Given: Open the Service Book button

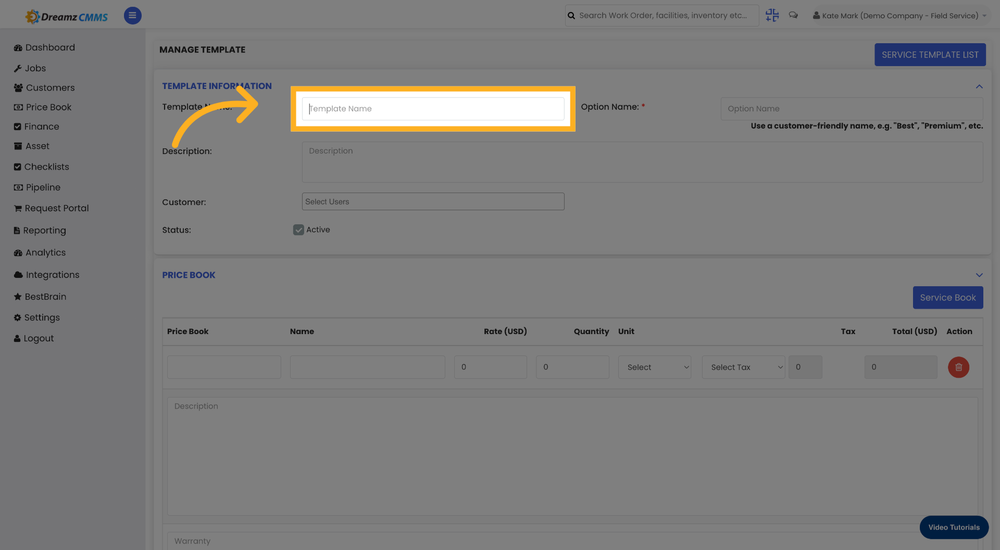Looking at the screenshot, I should (948, 298).
